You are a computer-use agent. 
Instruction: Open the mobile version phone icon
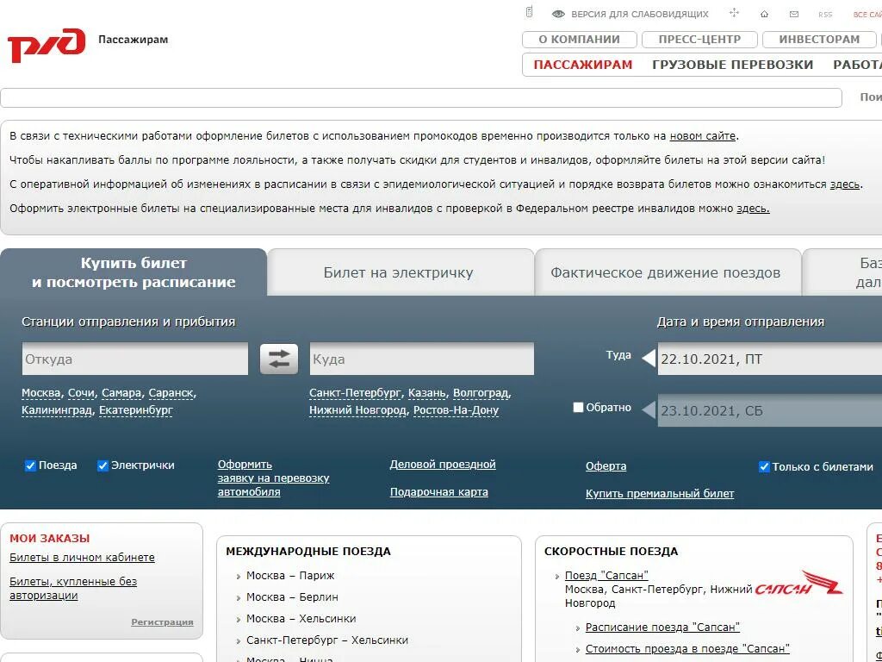tap(529, 12)
